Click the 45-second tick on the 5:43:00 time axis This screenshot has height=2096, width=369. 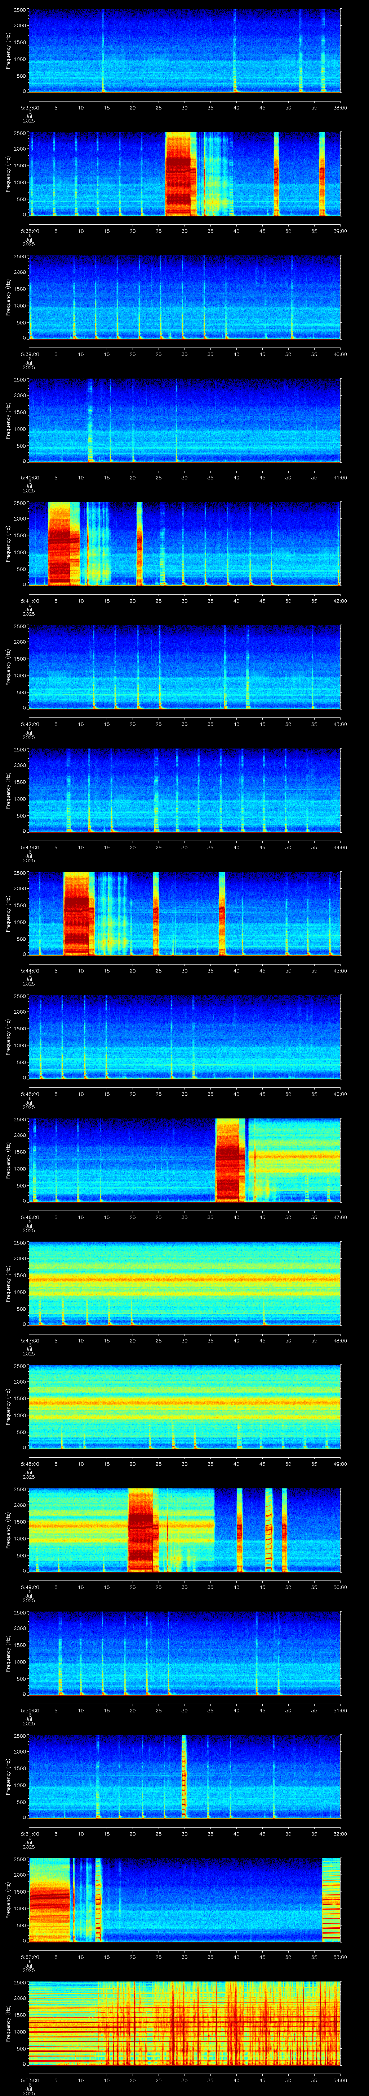262,847
